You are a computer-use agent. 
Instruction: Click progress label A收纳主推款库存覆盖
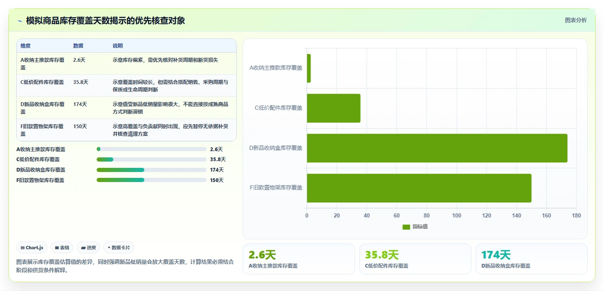pyautogui.click(x=41, y=149)
